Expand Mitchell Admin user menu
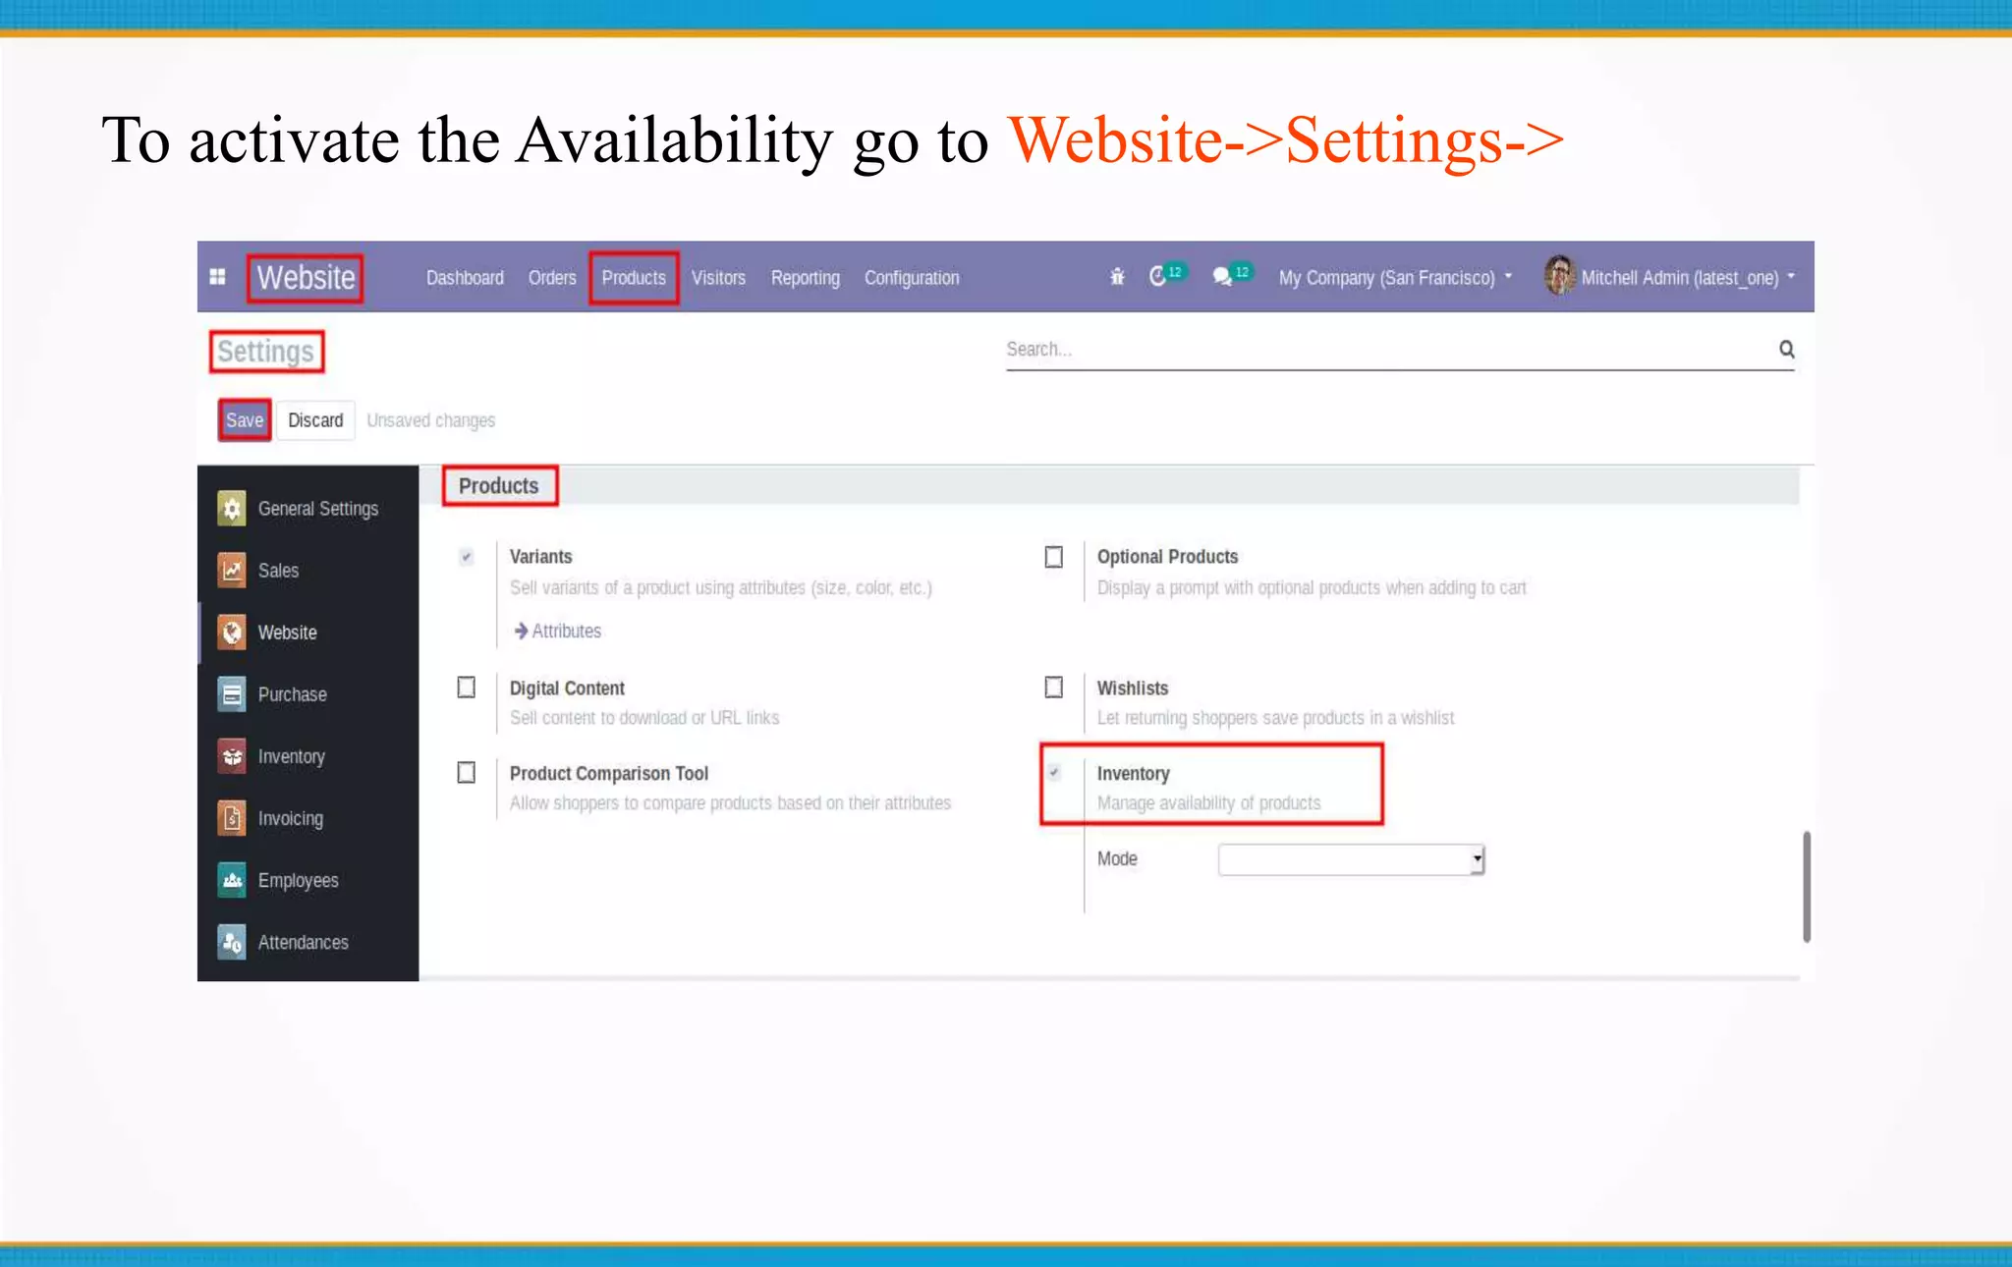 tap(1688, 278)
